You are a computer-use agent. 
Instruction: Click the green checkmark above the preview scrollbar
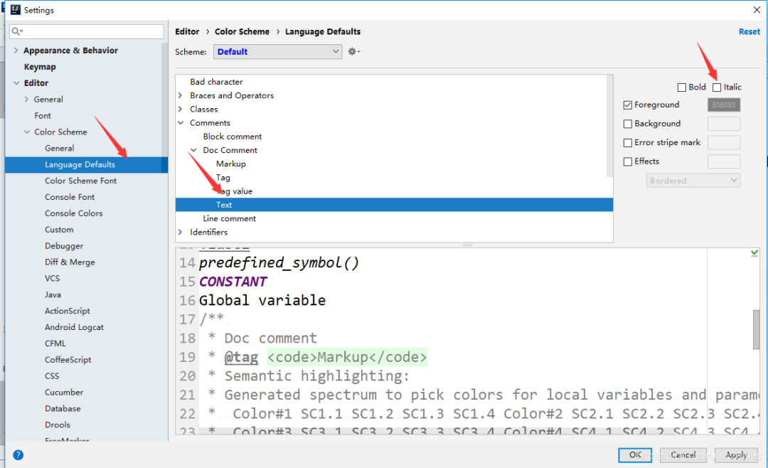(x=754, y=252)
